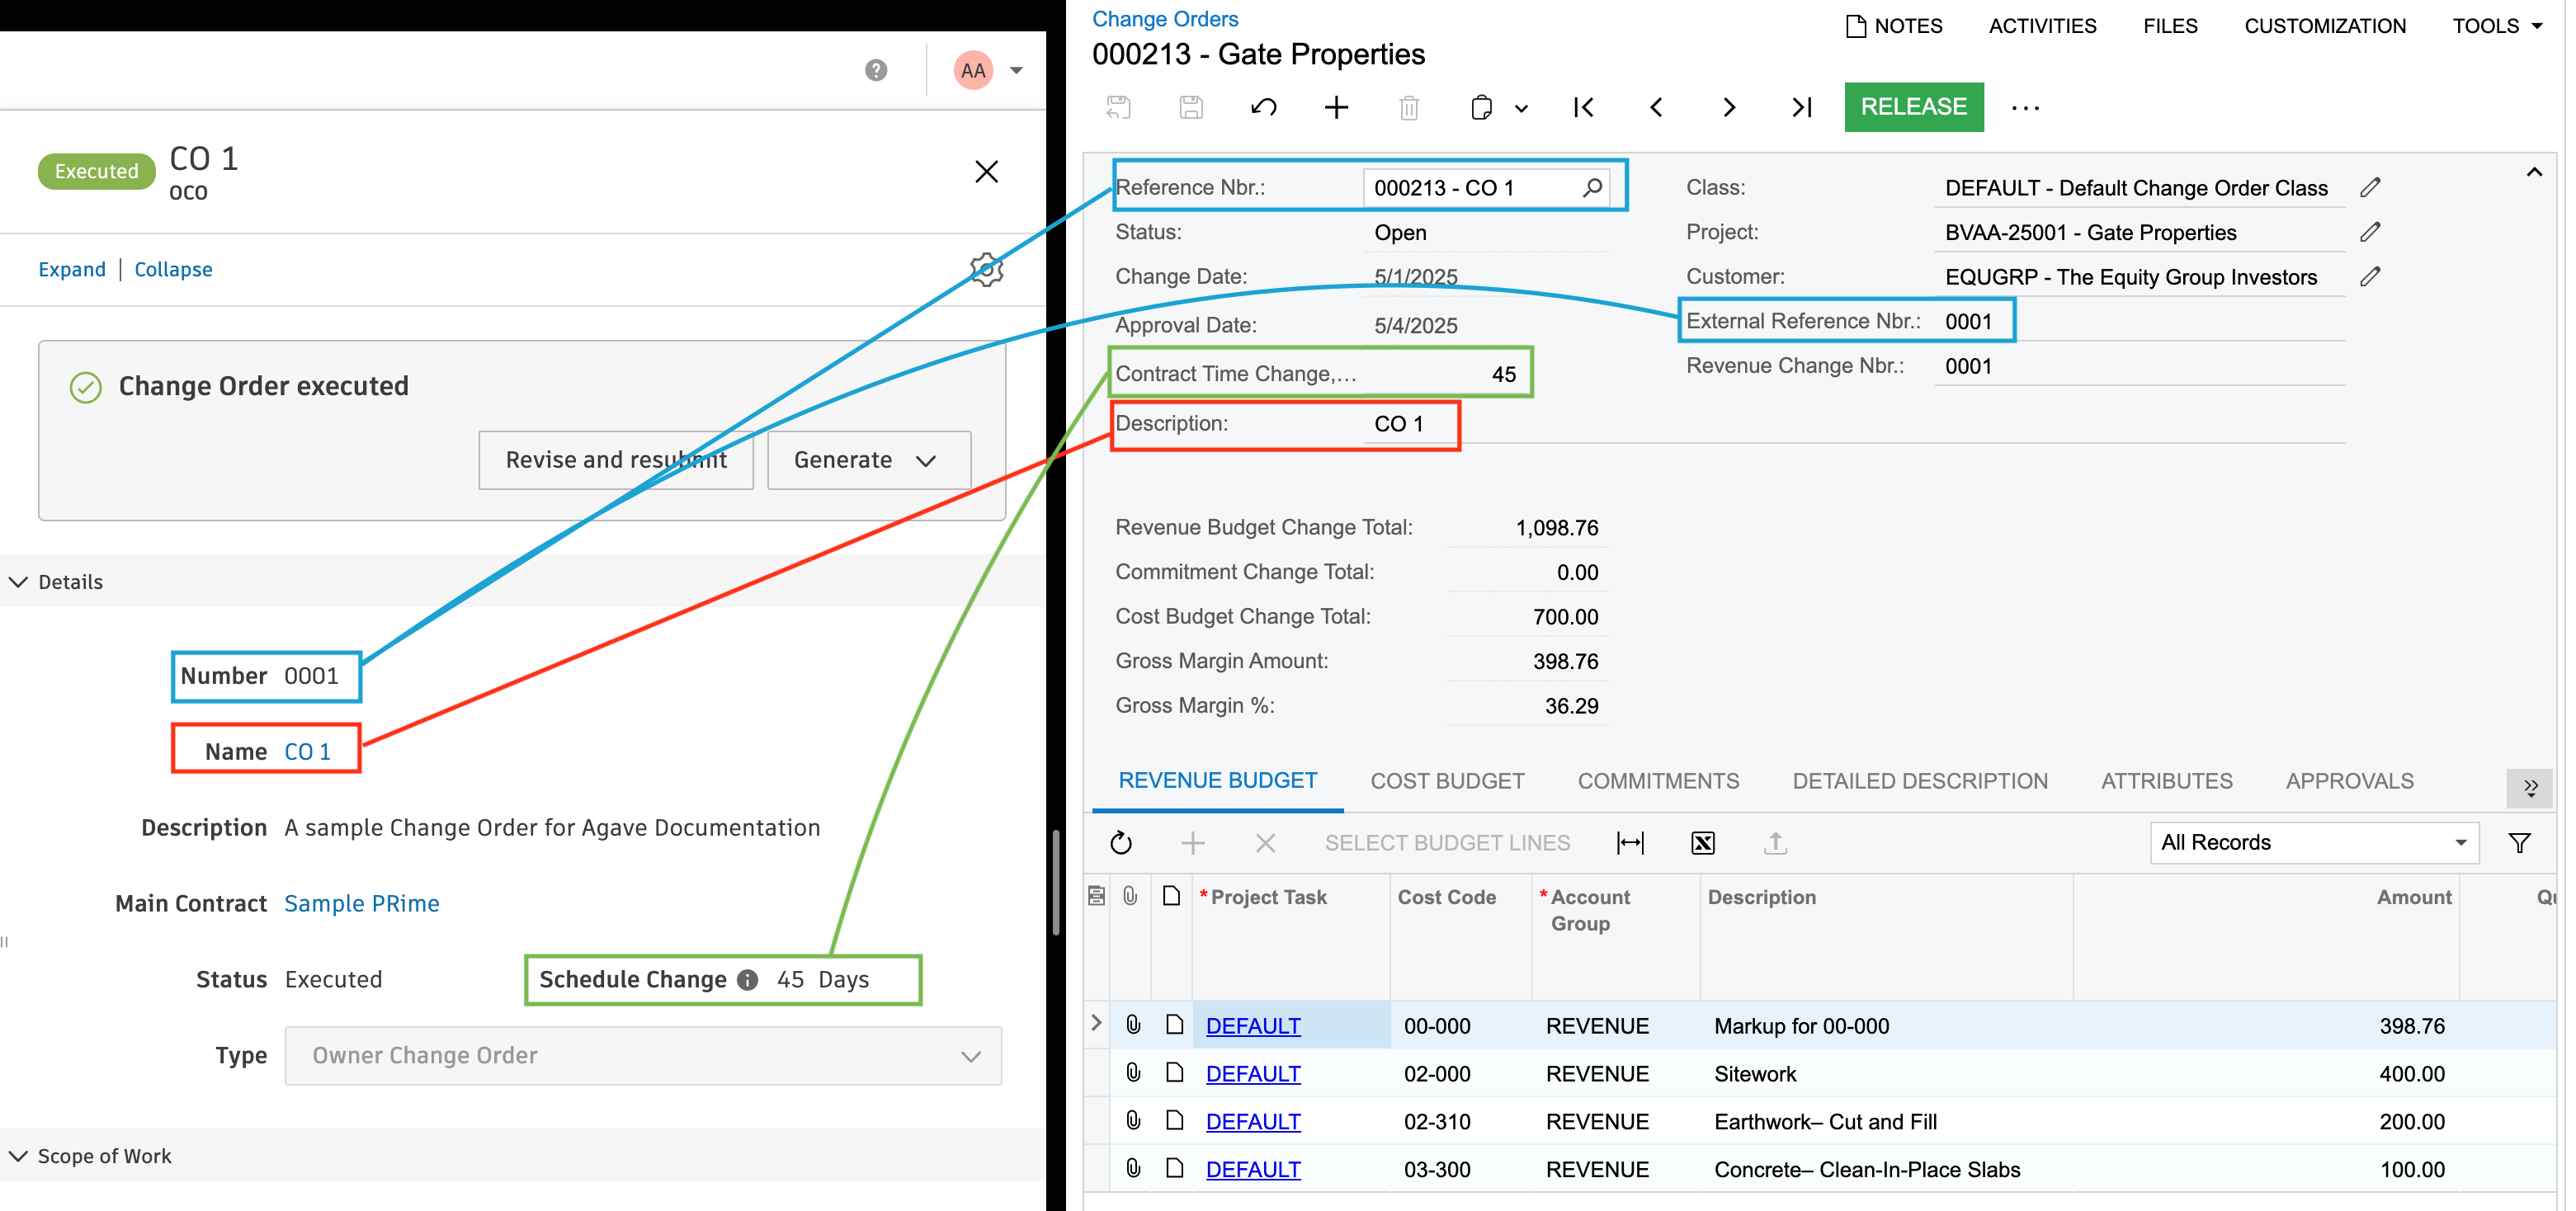
Task: Click the add new record plus icon
Action: point(1336,107)
